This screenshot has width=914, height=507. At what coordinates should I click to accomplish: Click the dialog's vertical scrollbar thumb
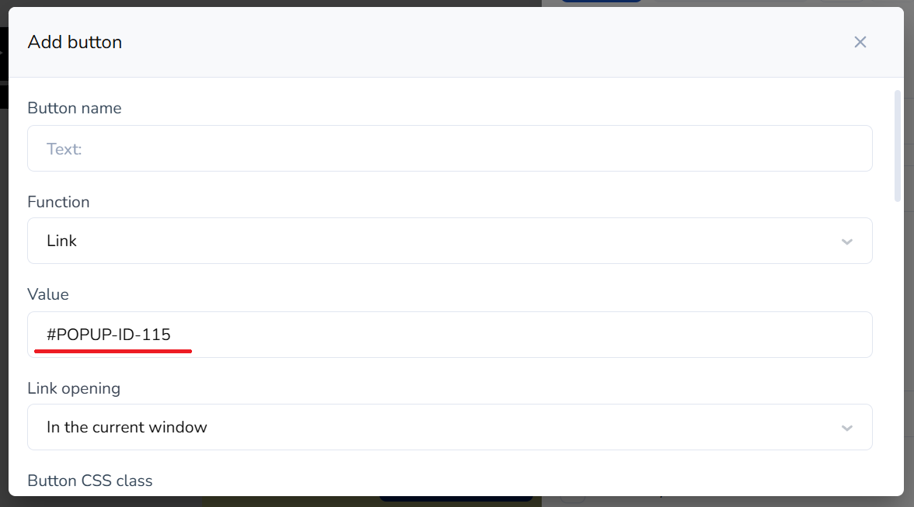click(x=898, y=146)
